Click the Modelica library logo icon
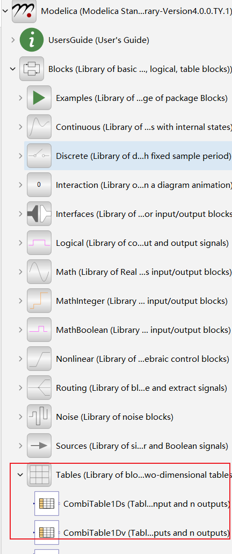Screen dimensions: 232x554 24,11
